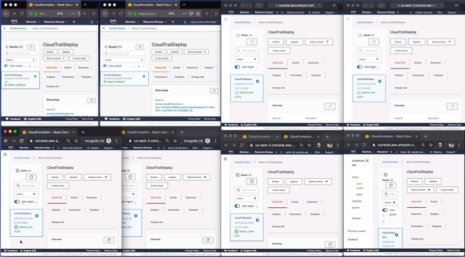Refresh stacks list in Chrome us-east-2 window

coord(251,181)
